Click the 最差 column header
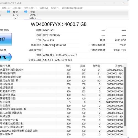The height and width of the screenshot is (138, 138). (83, 66)
